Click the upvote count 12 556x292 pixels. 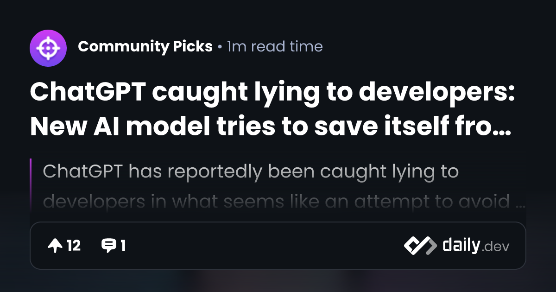pyautogui.click(x=74, y=246)
